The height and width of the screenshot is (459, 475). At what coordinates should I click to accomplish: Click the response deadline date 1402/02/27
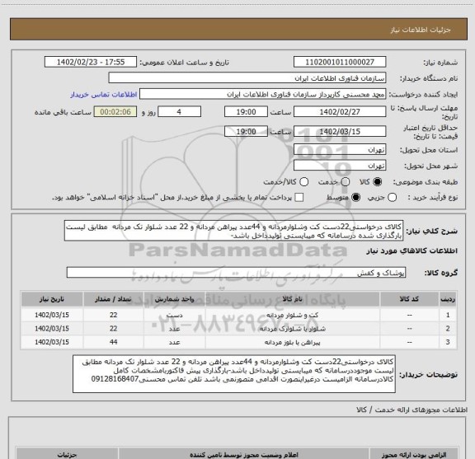pos(340,112)
